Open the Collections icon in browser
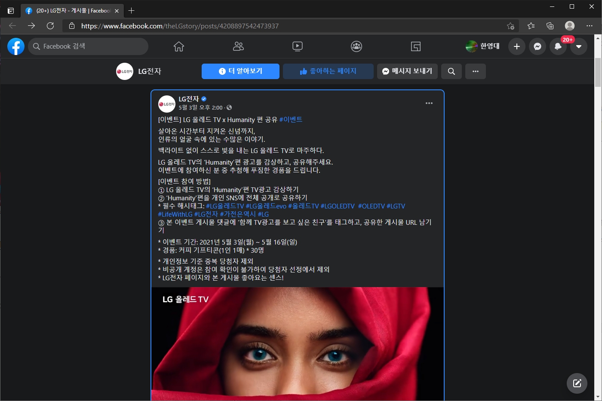The image size is (602, 401). (x=550, y=26)
